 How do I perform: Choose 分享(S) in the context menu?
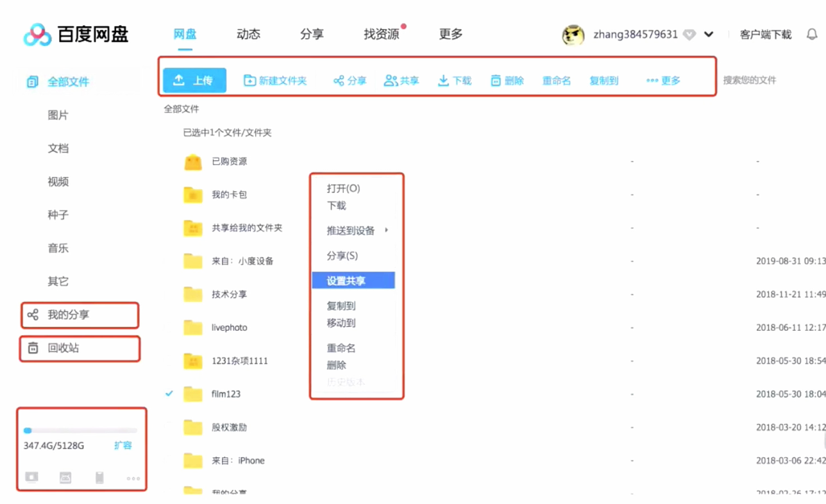coord(342,255)
